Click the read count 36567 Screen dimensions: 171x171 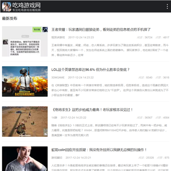point(149,118)
